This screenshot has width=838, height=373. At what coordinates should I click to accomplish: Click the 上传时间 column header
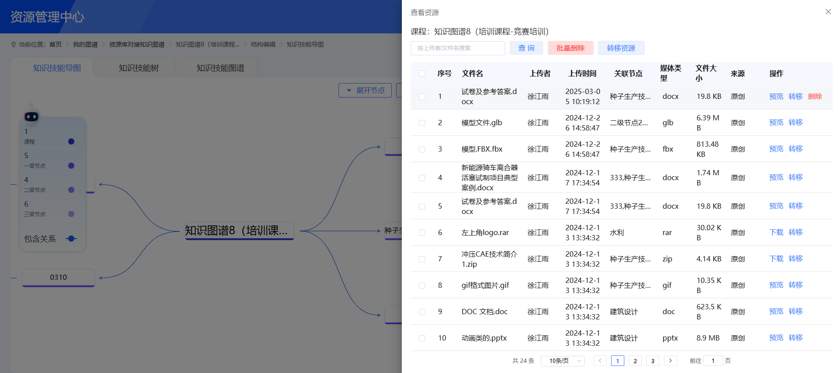582,73
